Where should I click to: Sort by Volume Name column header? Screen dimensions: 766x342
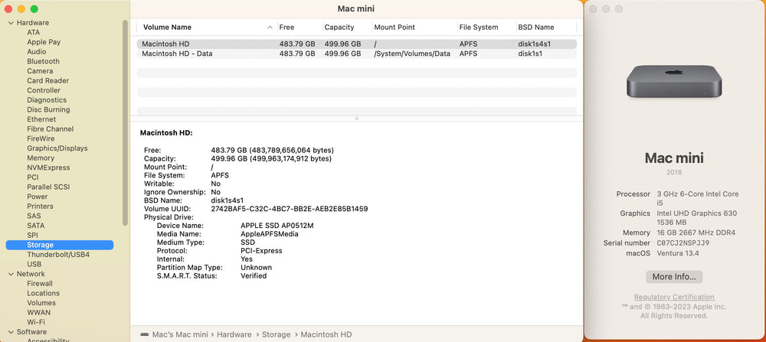click(167, 28)
